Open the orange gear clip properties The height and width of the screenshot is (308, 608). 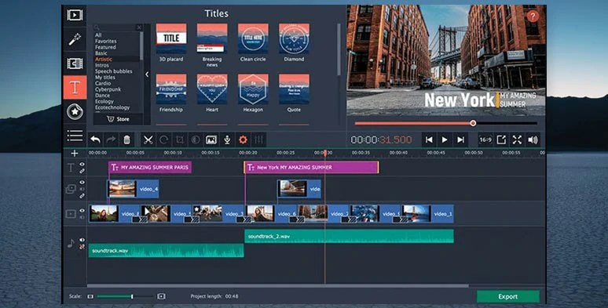(x=244, y=140)
